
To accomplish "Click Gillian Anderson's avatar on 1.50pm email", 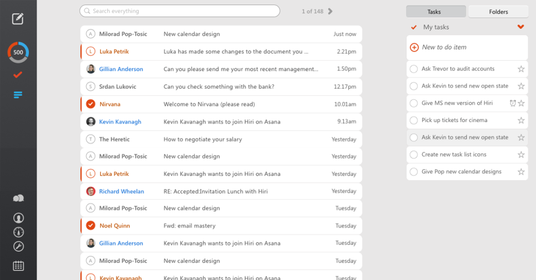I will 90,69.
